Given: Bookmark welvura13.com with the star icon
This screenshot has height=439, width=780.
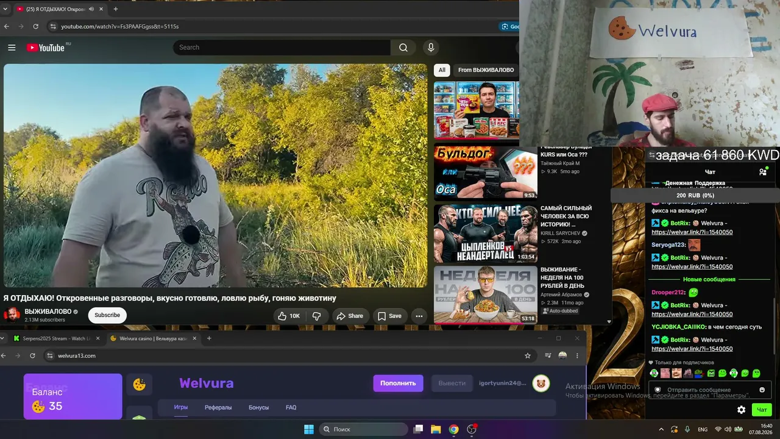Looking at the screenshot, I should pyautogui.click(x=528, y=355).
